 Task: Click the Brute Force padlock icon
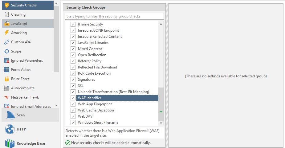(x=6, y=79)
